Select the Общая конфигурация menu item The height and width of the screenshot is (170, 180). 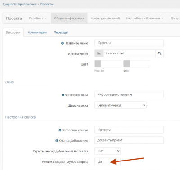[69, 18]
